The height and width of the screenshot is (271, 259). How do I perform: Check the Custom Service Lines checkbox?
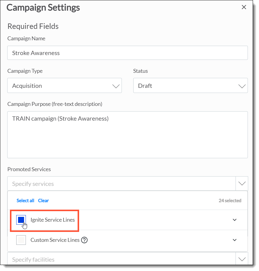(21, 240)
